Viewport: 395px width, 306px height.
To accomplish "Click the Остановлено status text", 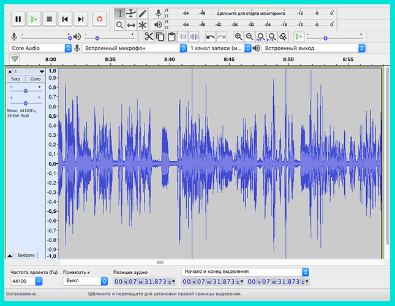I will (x=21, y=294).
